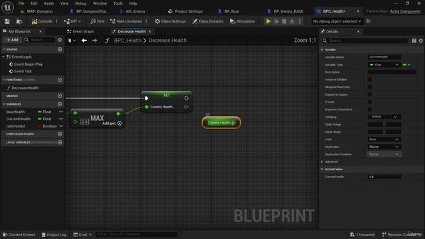
Task: Open the play options three-dot menu
Action: 300,21
